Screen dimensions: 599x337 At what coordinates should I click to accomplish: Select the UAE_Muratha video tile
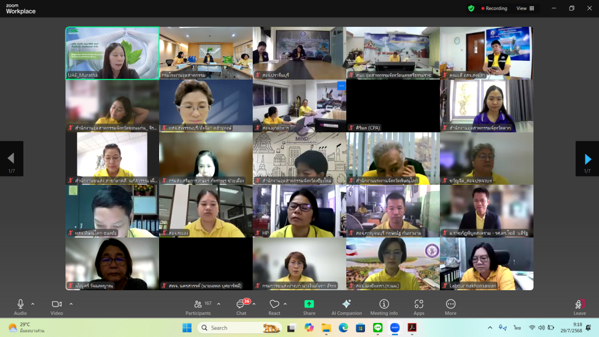pos(112,53)
